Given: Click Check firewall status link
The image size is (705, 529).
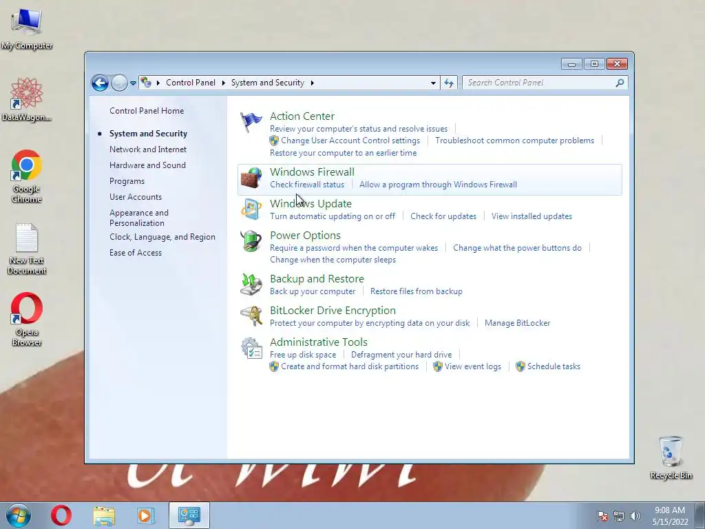Looking at the screenshot, I should click(x=307, y=185).
